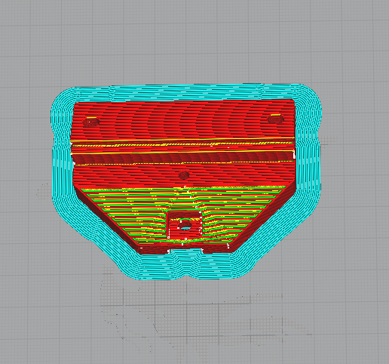Click the cyan brim indent below the bottom notch

185,264
